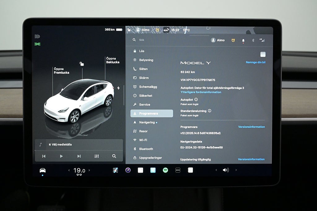
Task: Toggle the car lock icon above the vehicle
Action: 82,64
